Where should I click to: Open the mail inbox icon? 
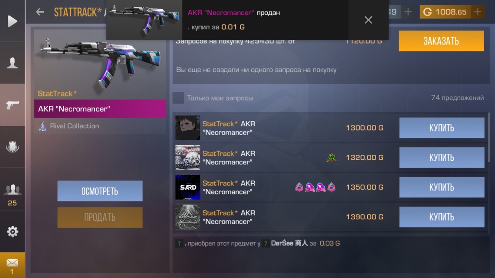[12, 265]
